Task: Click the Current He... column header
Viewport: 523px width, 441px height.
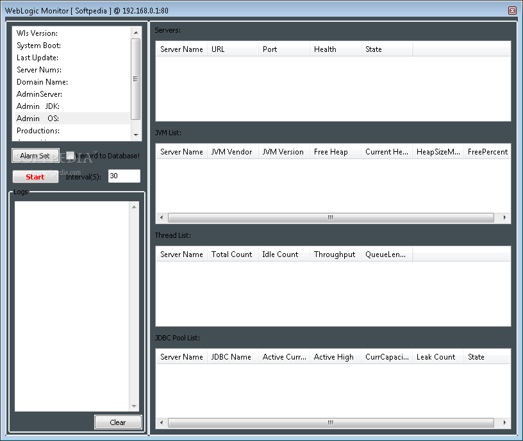Action: coord(387,152)
